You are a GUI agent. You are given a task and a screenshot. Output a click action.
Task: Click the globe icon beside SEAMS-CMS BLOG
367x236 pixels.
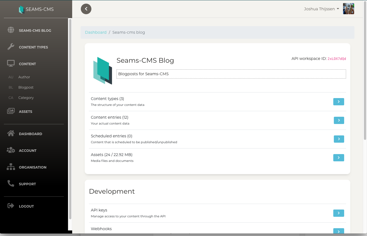[11, 30]
